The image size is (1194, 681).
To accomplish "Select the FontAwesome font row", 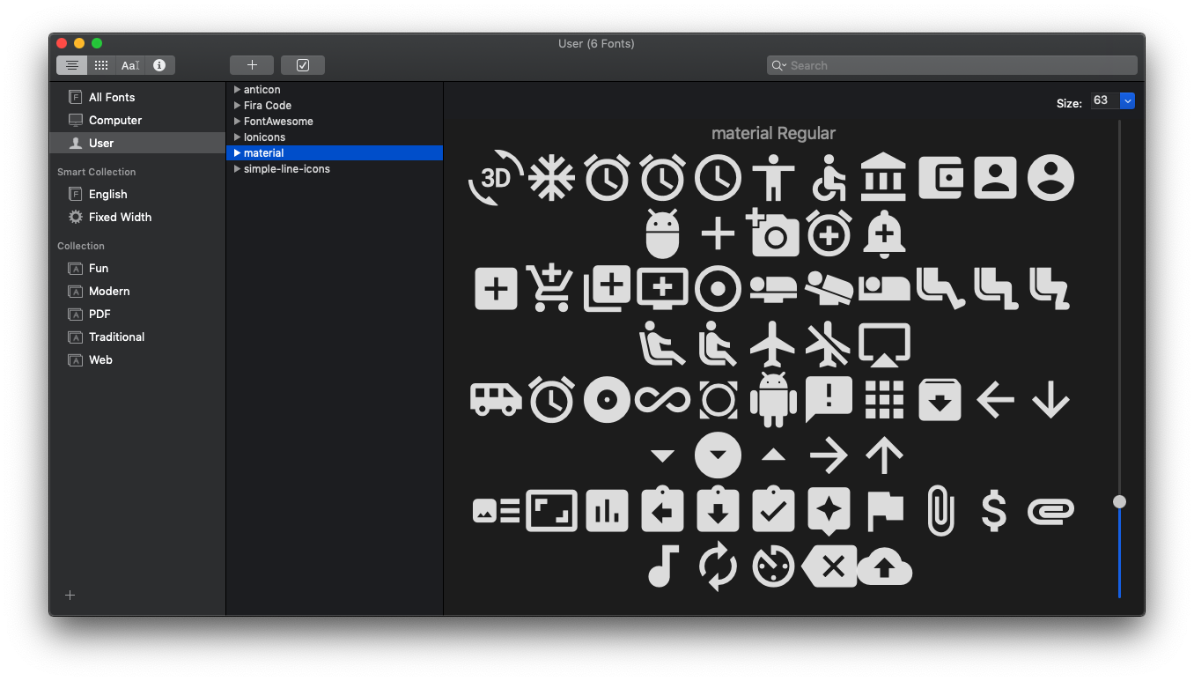I will 335,122.
